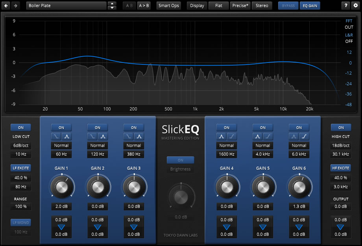Open band 4 Normal mode selector
Screen dimensions: 362x246
click(x=227, y=145)
